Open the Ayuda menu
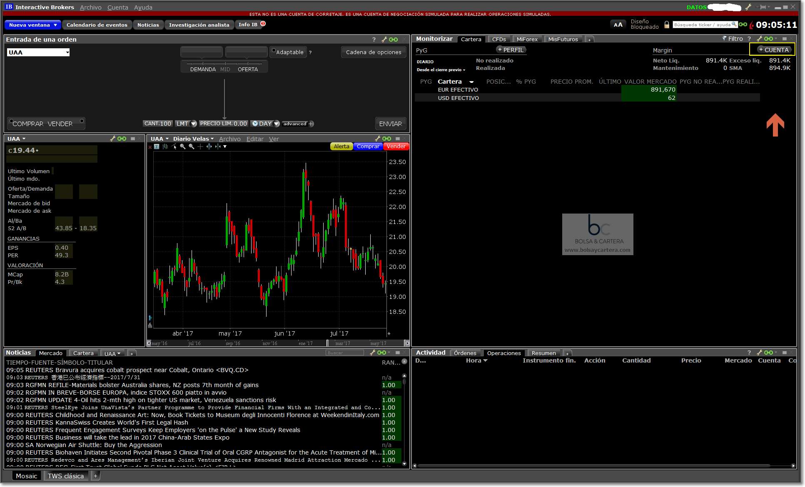The width and height of the screenshot is (805, 487). pyautogui.click(x=143, y=7)
